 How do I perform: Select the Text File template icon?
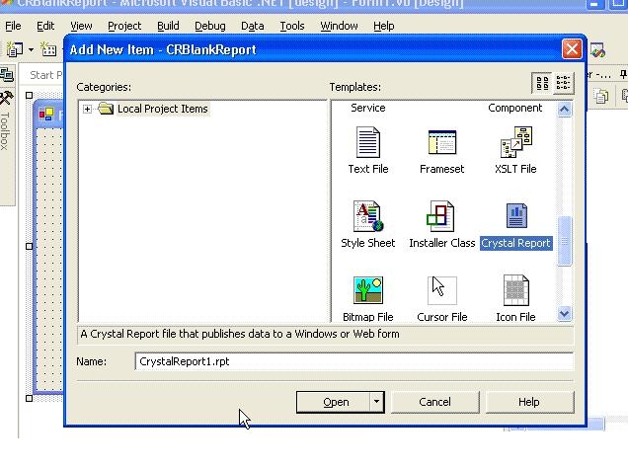[367, 144]
